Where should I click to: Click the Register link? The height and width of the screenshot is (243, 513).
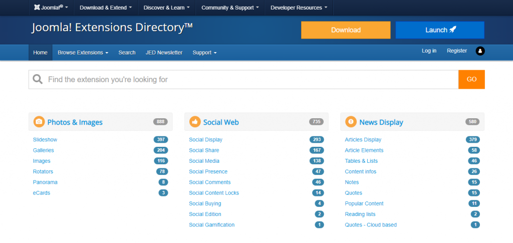(x=457, y=51)
